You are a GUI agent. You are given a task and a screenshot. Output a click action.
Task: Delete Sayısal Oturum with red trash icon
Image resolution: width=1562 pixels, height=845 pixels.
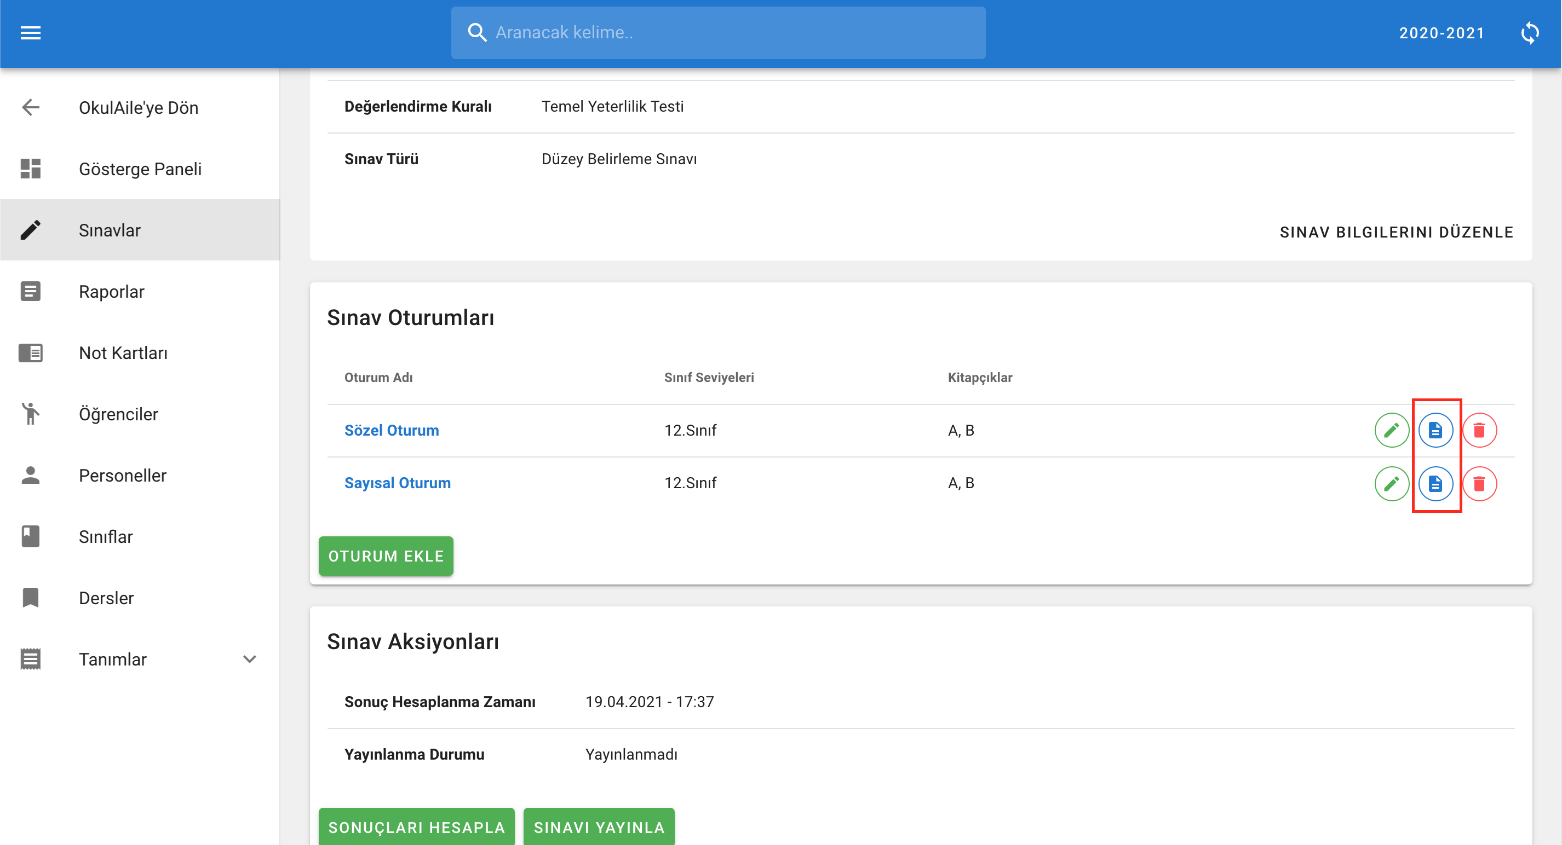click(1479, 483)
